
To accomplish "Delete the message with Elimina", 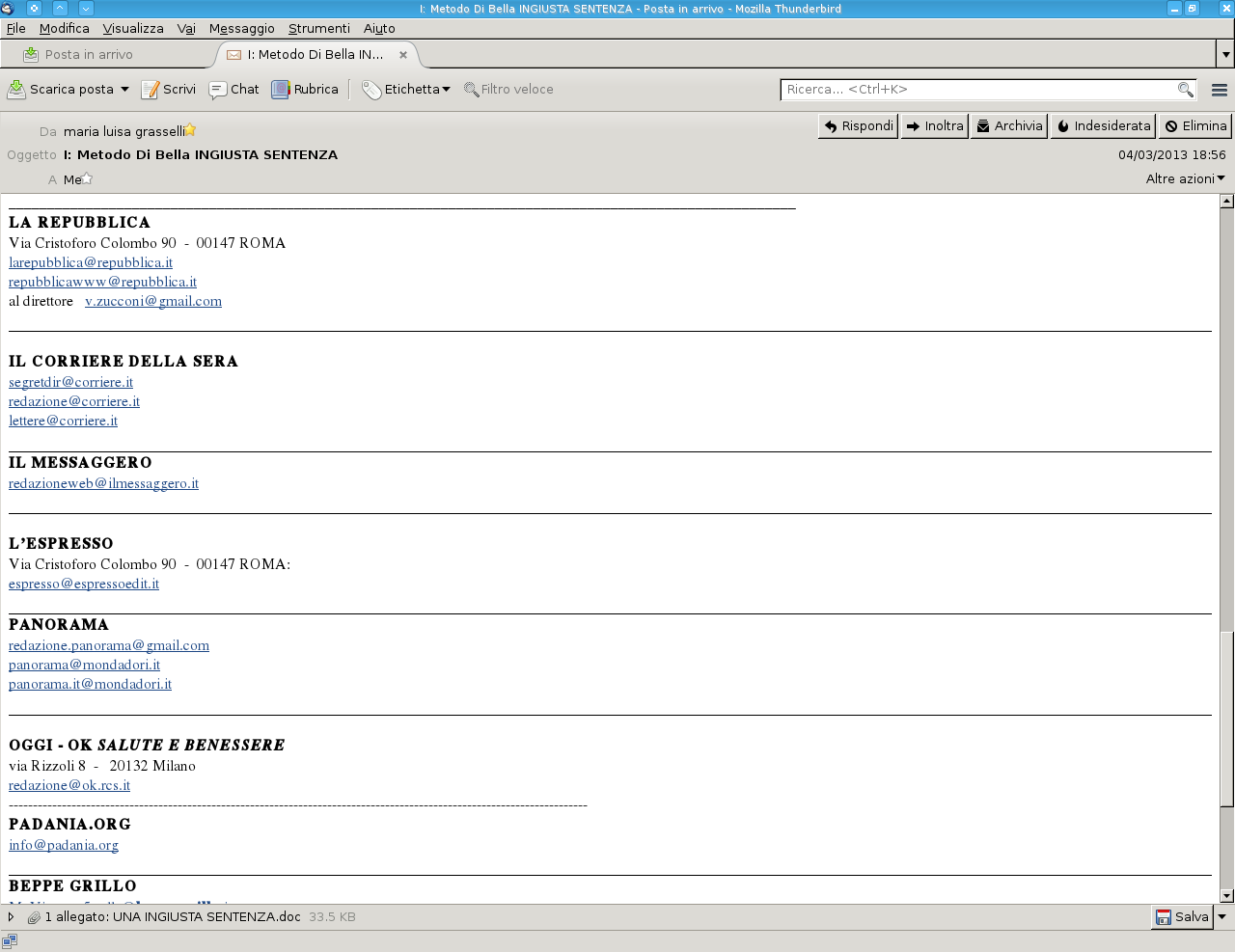I will pos(1194,126).
